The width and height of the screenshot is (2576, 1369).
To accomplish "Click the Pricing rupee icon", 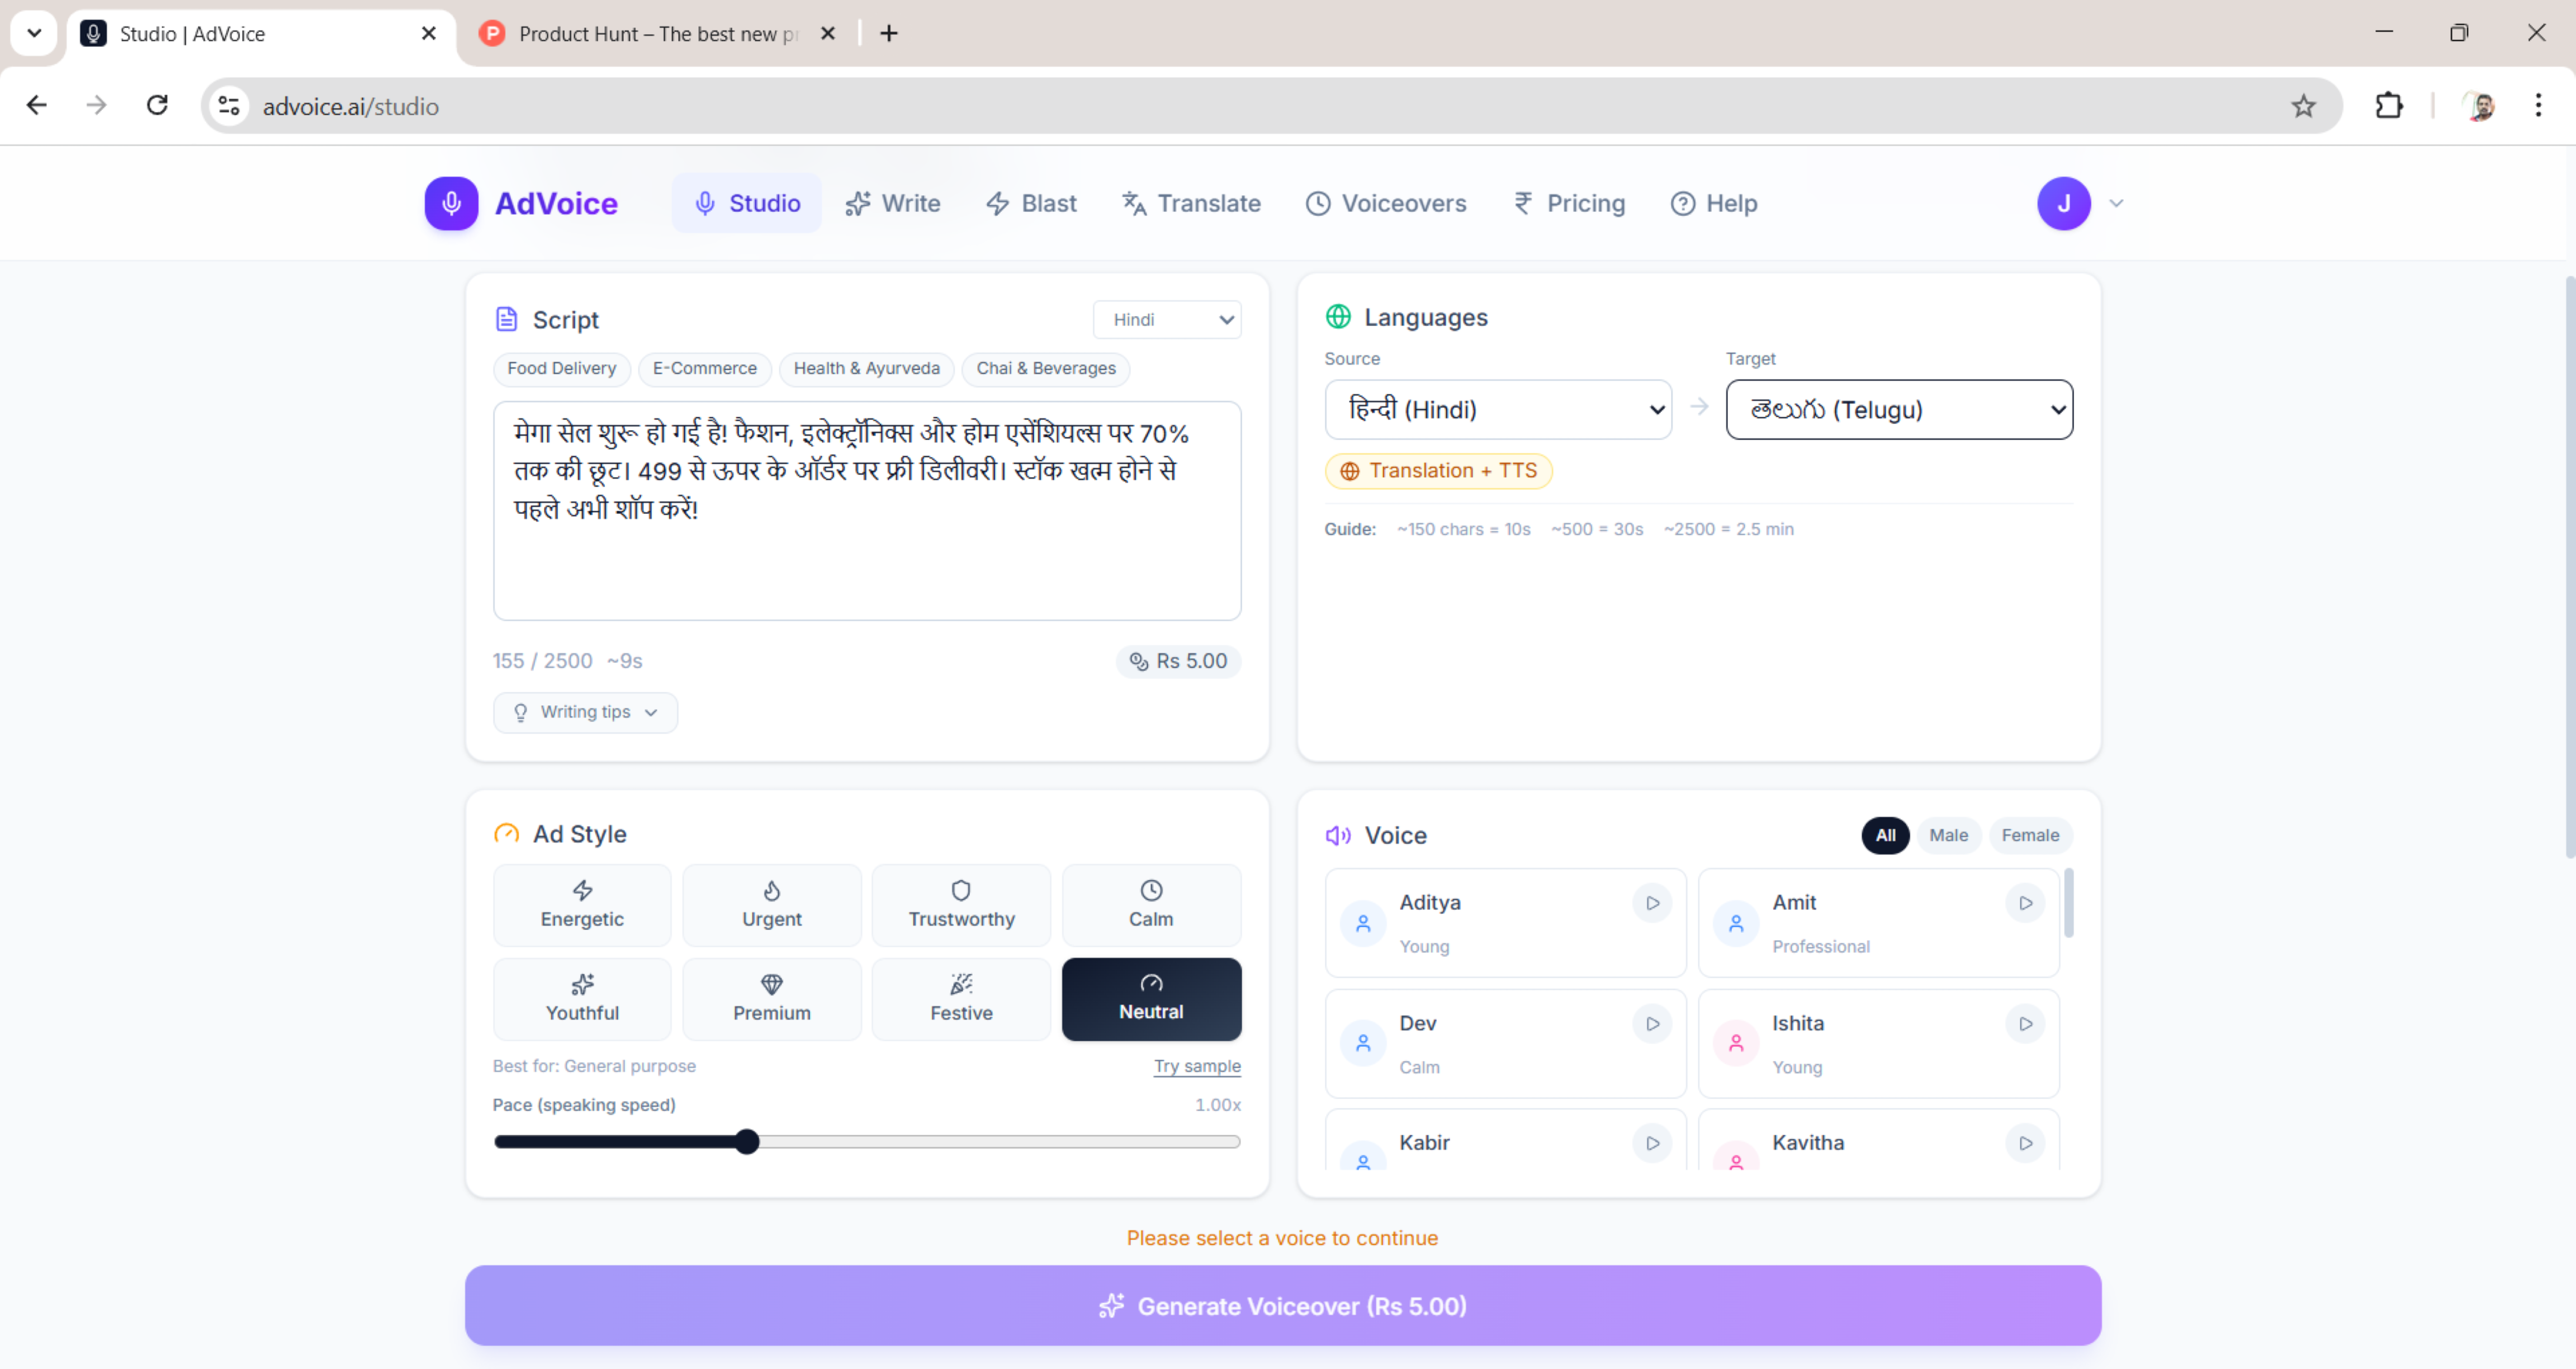I will coord(1522,203).
